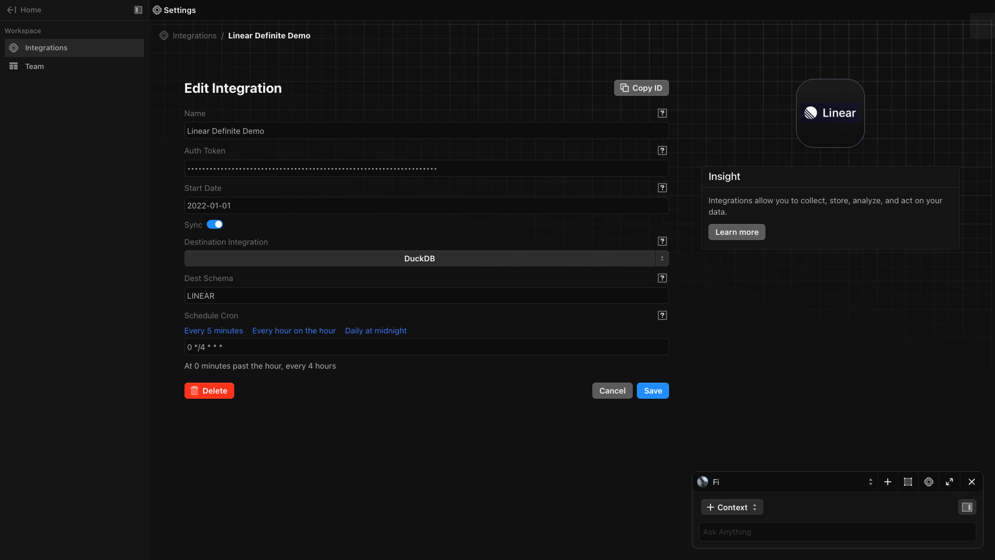Image resolution: width=995 pixels, height=560 pixels.
Task: Open the Schedule Cron help icon
Action: tap(662, 315)
